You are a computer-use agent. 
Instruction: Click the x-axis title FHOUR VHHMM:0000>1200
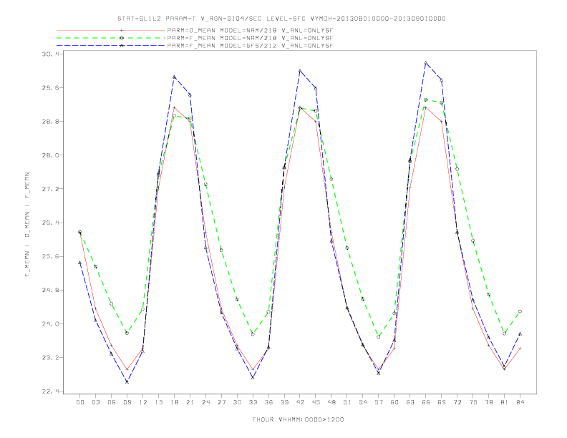(x=298, y=419)
